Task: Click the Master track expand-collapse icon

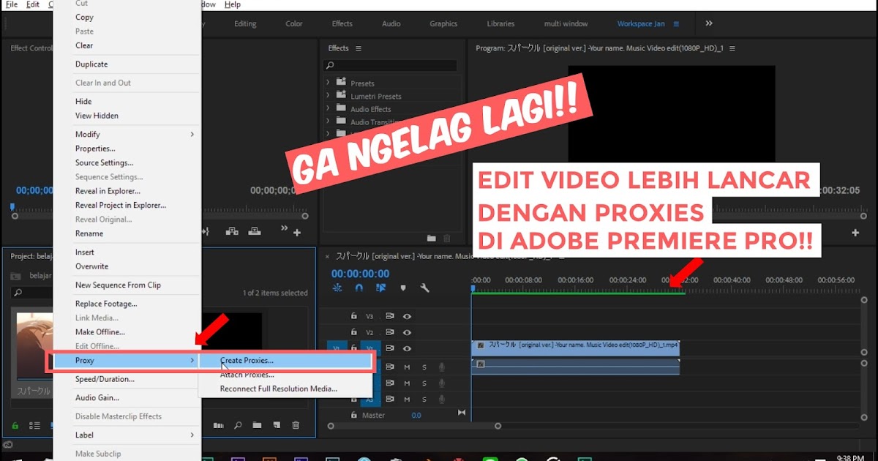Action: tap(462, 413)
